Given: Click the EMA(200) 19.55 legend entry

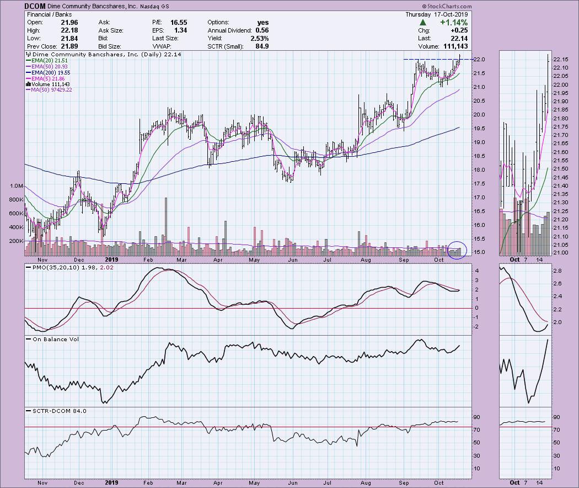Looking at the screenshot, I should 48,73.
